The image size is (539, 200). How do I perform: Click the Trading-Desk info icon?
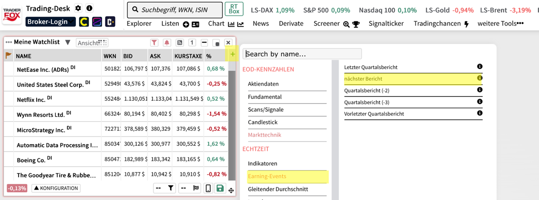click(x=89, y=8)
